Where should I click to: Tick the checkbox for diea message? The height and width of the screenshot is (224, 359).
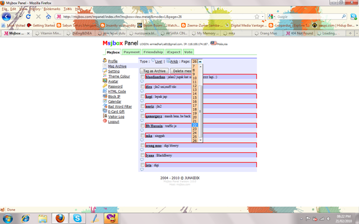(x=142, y=87)
